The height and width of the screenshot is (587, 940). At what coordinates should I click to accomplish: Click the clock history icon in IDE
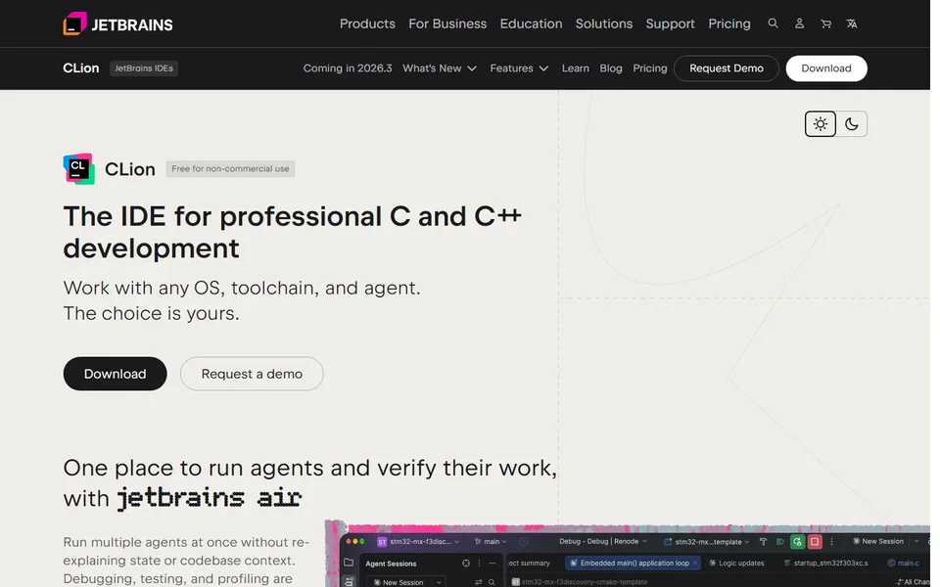523,541
